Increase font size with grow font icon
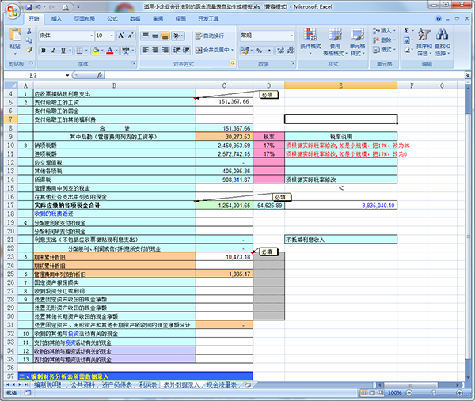This screenshot has height=401, width=475. [121, 36]
